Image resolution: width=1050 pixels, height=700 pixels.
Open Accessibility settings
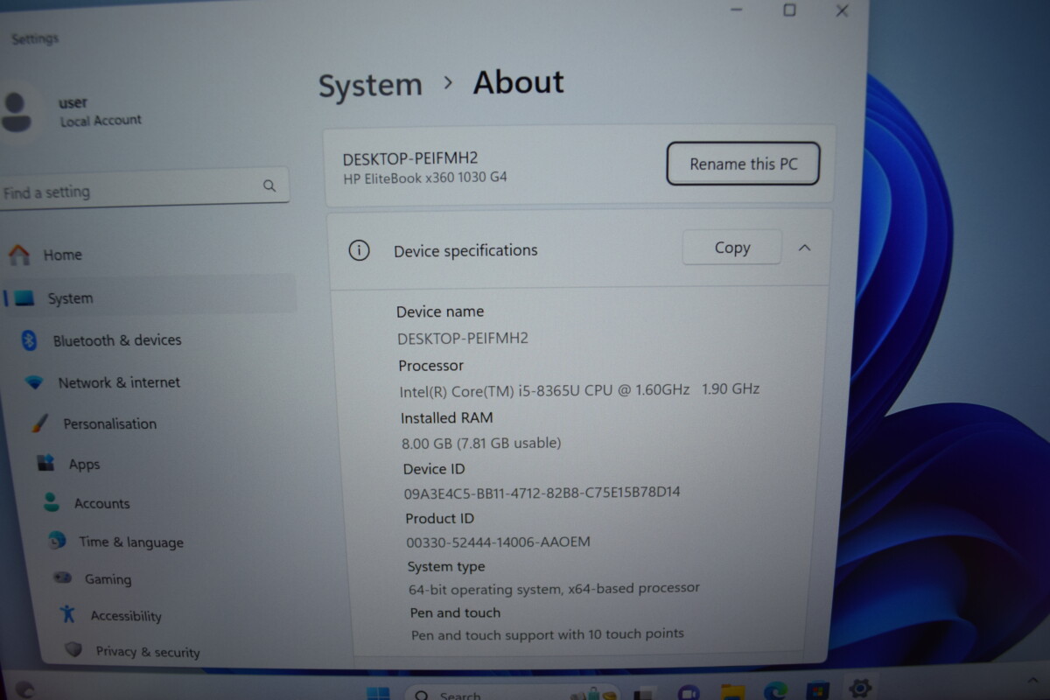click(x=126, y=615)
